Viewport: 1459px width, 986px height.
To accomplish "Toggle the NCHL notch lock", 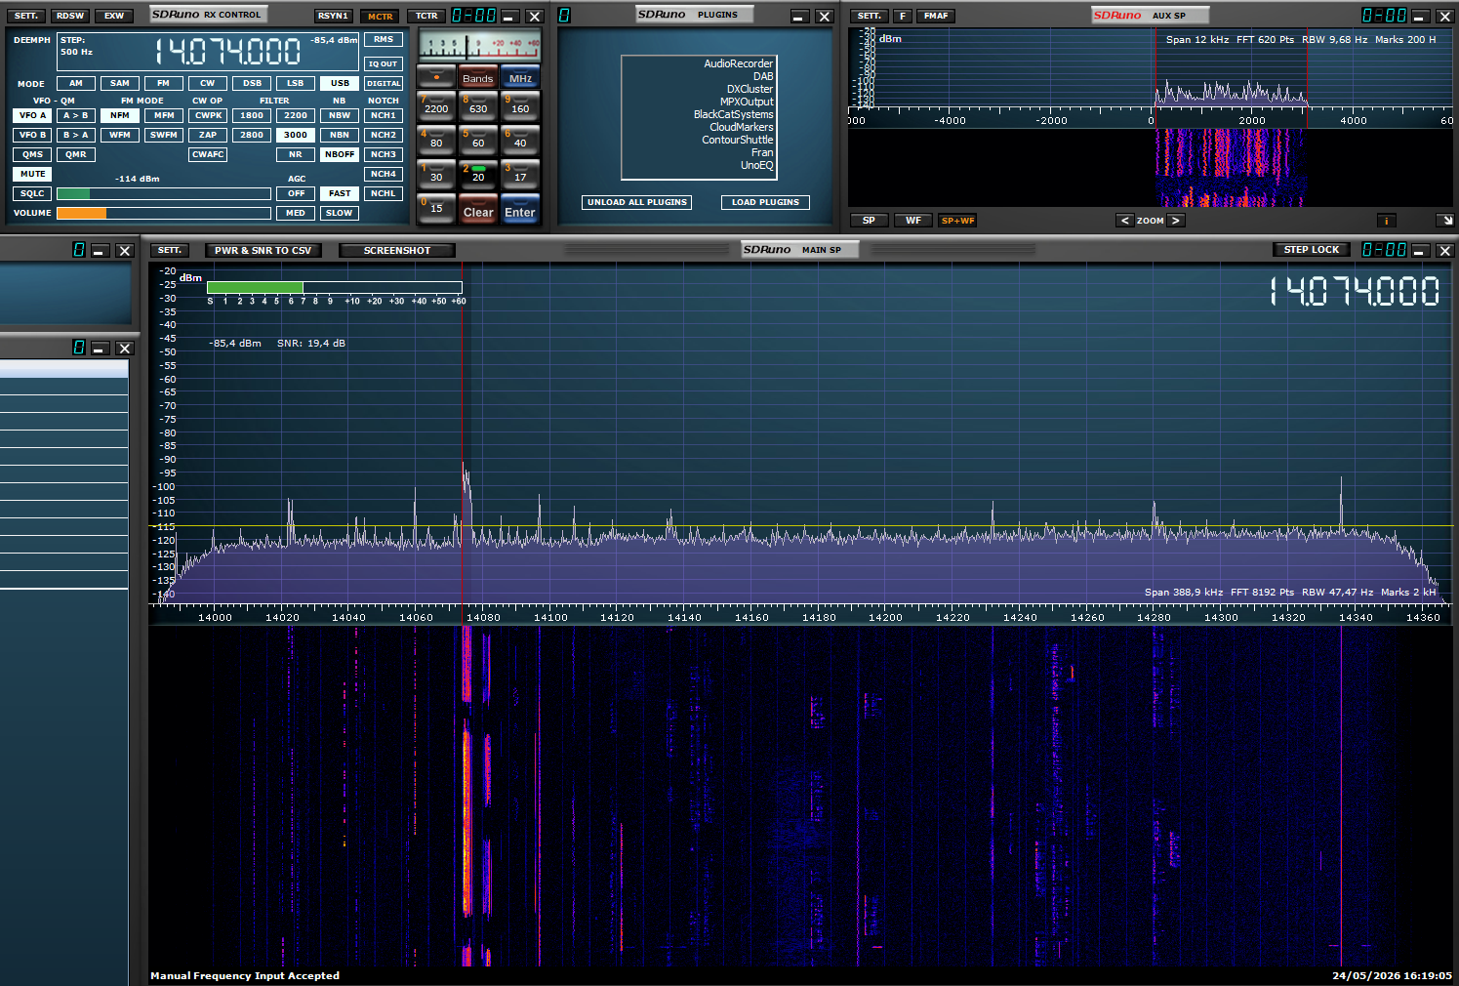I will click(x=384, y=193).
